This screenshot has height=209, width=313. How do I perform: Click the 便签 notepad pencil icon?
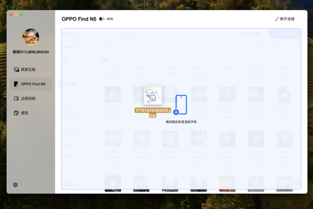click(x=16, y=113)
